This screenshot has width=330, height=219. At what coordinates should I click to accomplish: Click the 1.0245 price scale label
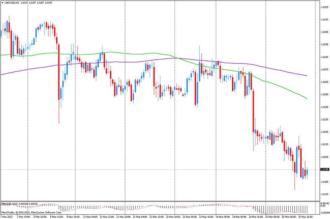pos(325,107)
